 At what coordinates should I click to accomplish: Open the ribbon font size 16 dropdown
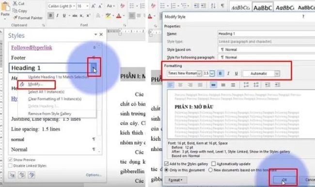87,6
